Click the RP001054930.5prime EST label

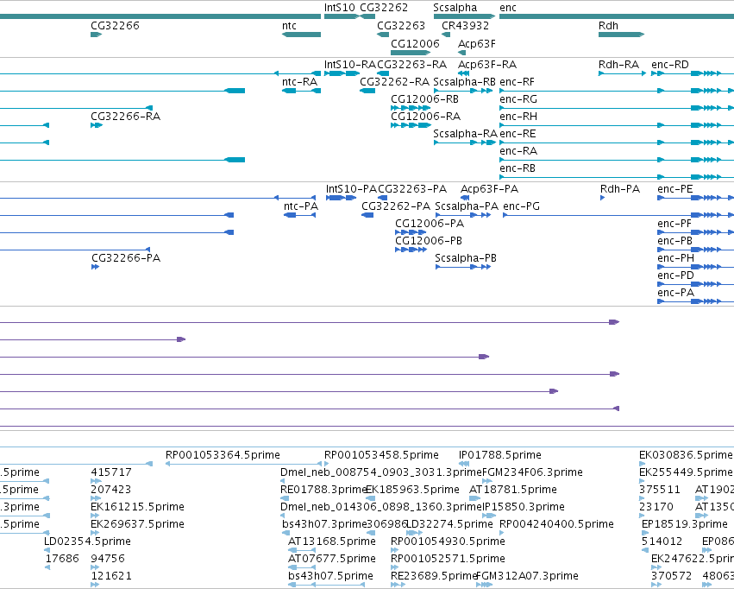pyautogui.click(x=448, y=541)
